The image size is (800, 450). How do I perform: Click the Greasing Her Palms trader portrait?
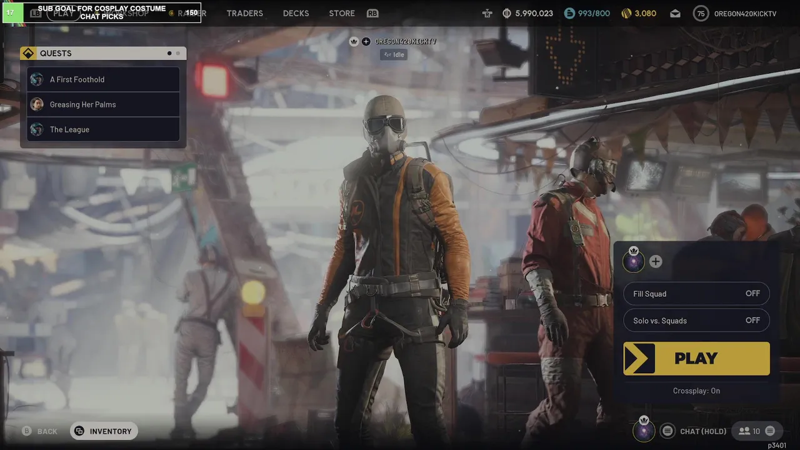(x=37, y=104)
